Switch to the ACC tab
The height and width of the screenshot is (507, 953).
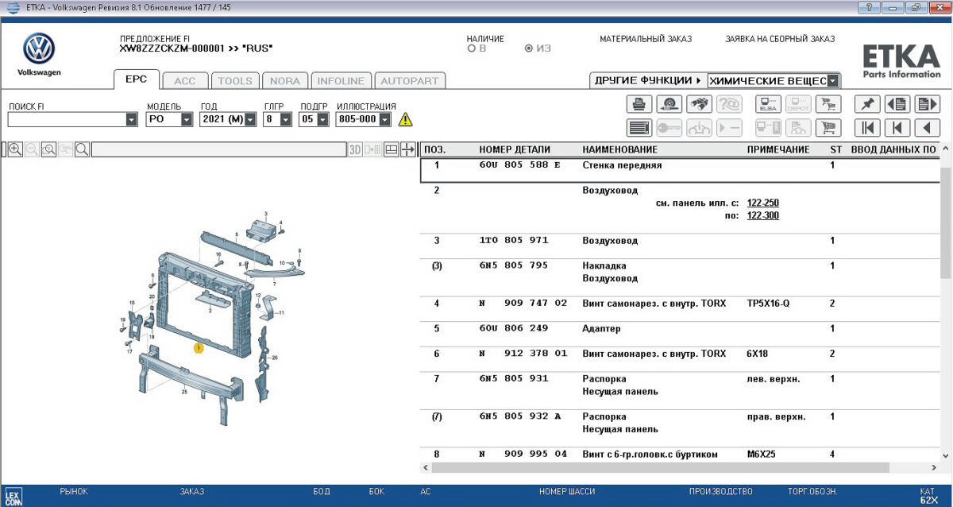pyautogui.click(x=184, y=80)
